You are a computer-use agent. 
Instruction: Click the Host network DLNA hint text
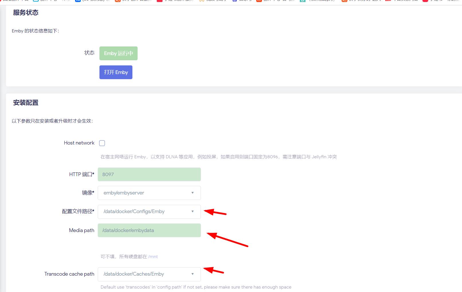(x=219, y=157)
